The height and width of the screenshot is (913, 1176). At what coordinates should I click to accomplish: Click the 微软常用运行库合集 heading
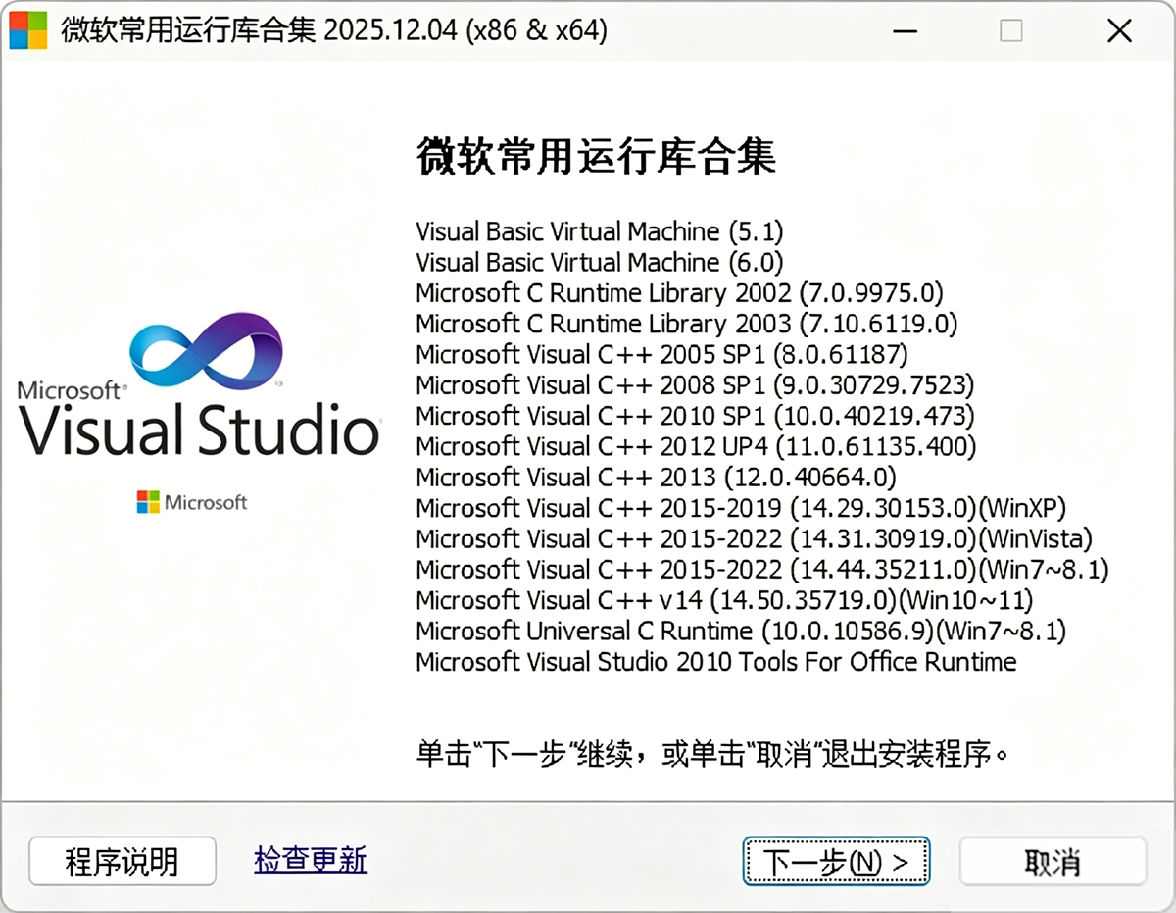pyautogui.click(x=597, y=157)
